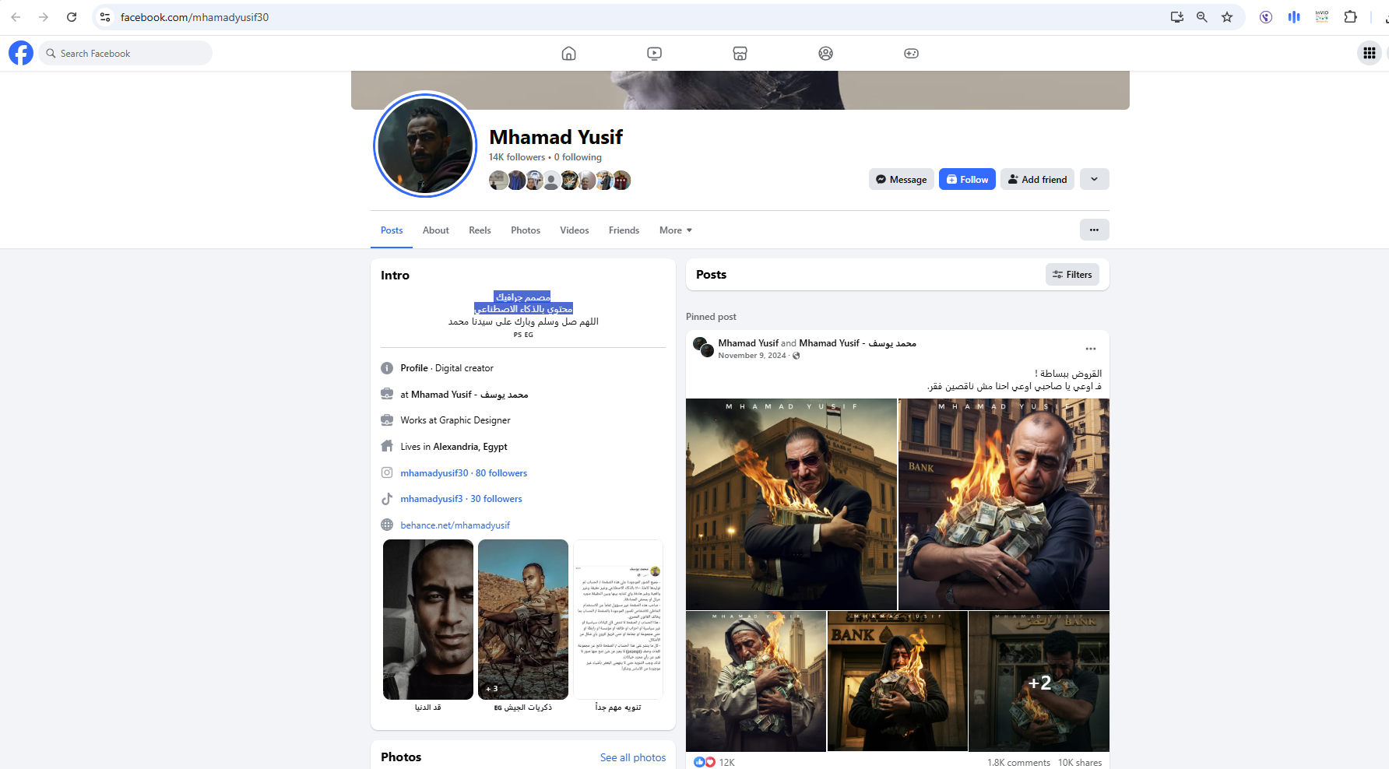This screenshot has width=1389, height=769.
Task: Switch to the Reels tab
Action: click(x=480, y=230)
